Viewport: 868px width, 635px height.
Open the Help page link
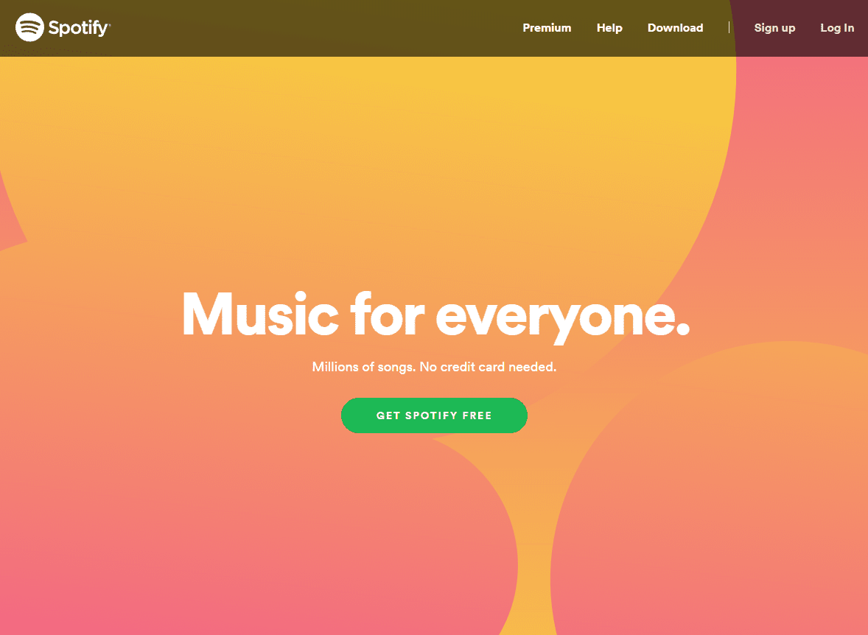point(609,28)
